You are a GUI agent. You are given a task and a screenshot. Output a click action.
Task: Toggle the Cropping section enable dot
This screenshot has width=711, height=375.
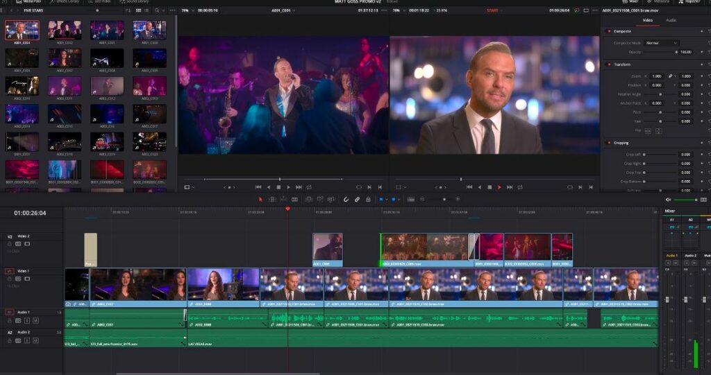pyautogui.click(x=609, y=143)
